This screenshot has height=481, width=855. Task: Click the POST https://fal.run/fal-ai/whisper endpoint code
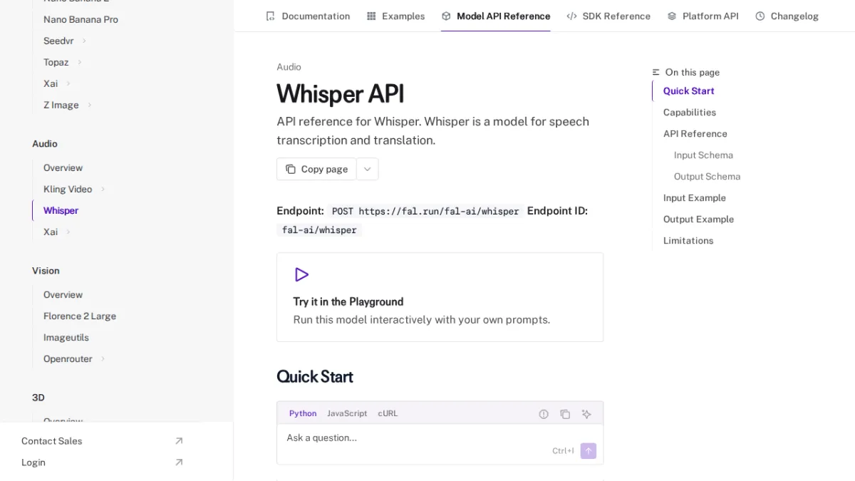tap(425, 211)
